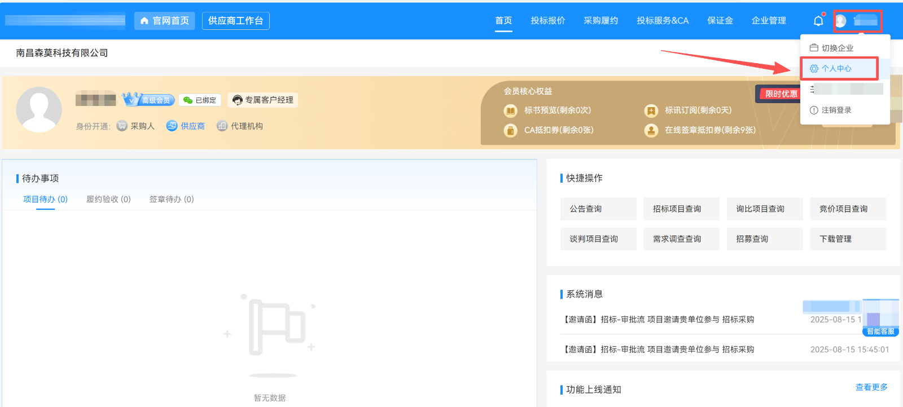The height and width of the screenshot is (407, 903).
Task: Click the large profile avatar picture
Action: click(39, 109)
